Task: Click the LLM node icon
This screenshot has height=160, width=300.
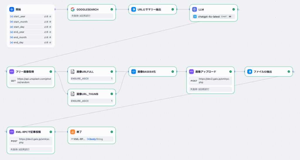Action: click(195, 9)
